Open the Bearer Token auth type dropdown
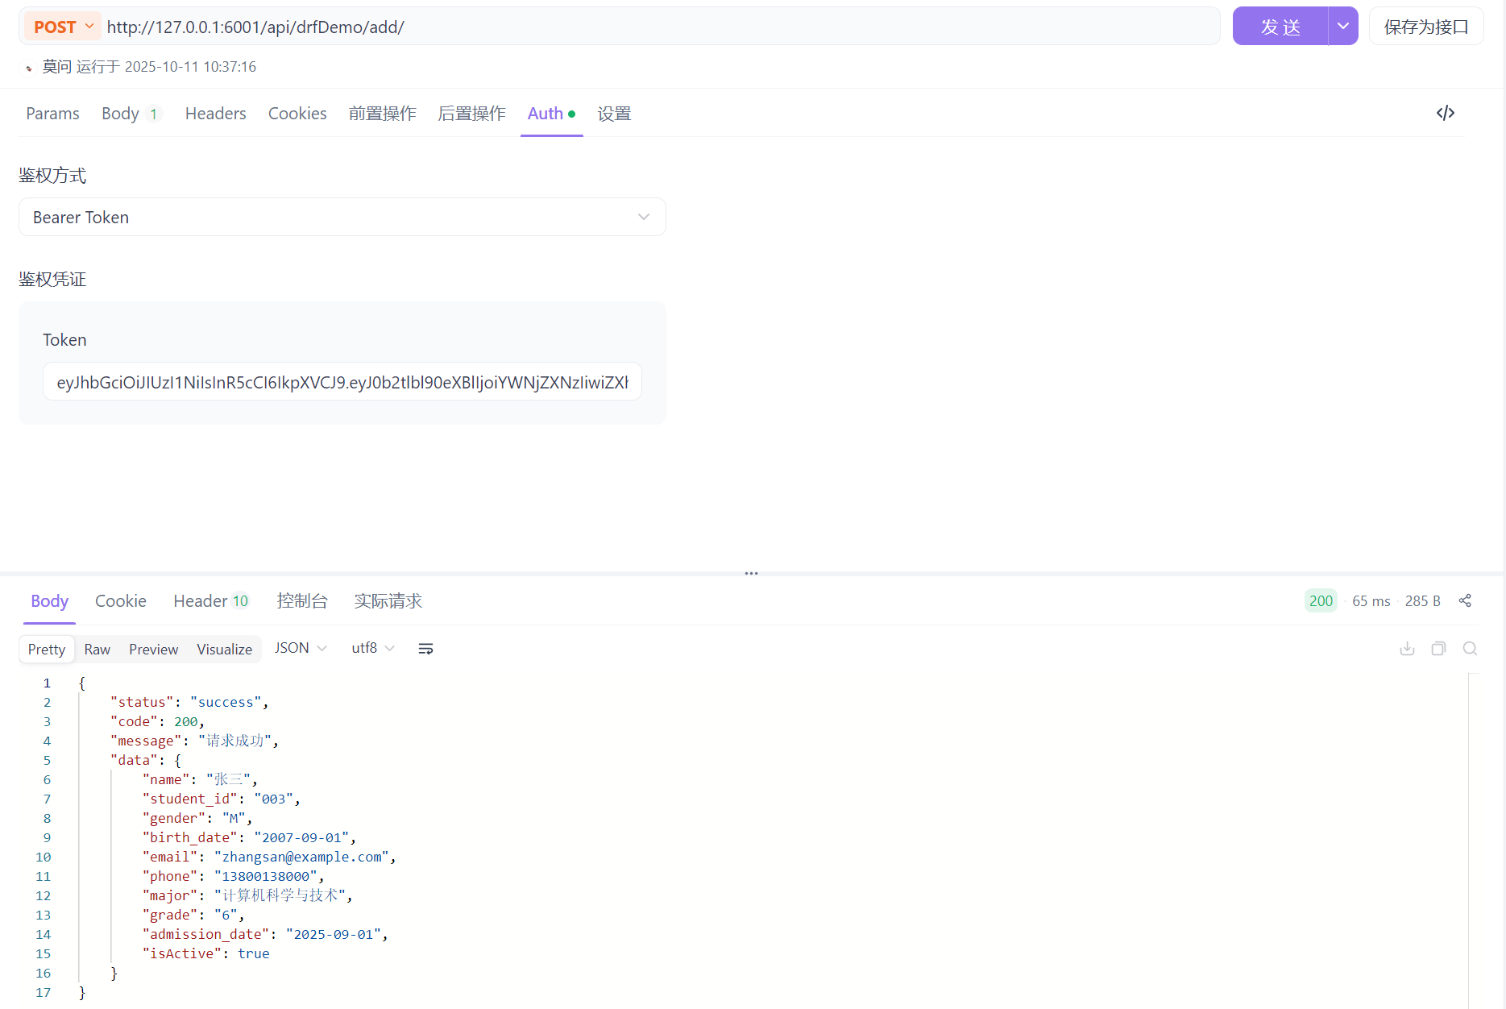 [342, 217]
